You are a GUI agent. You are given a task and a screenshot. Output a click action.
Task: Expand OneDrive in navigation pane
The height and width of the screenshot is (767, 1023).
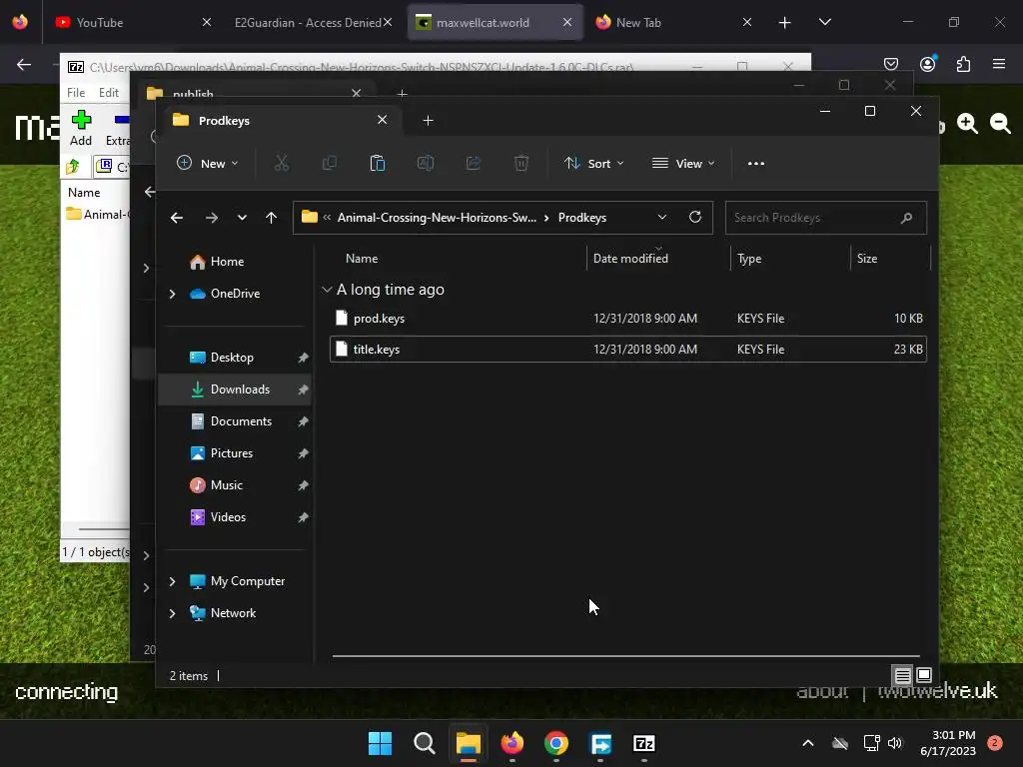click(172, 295)
